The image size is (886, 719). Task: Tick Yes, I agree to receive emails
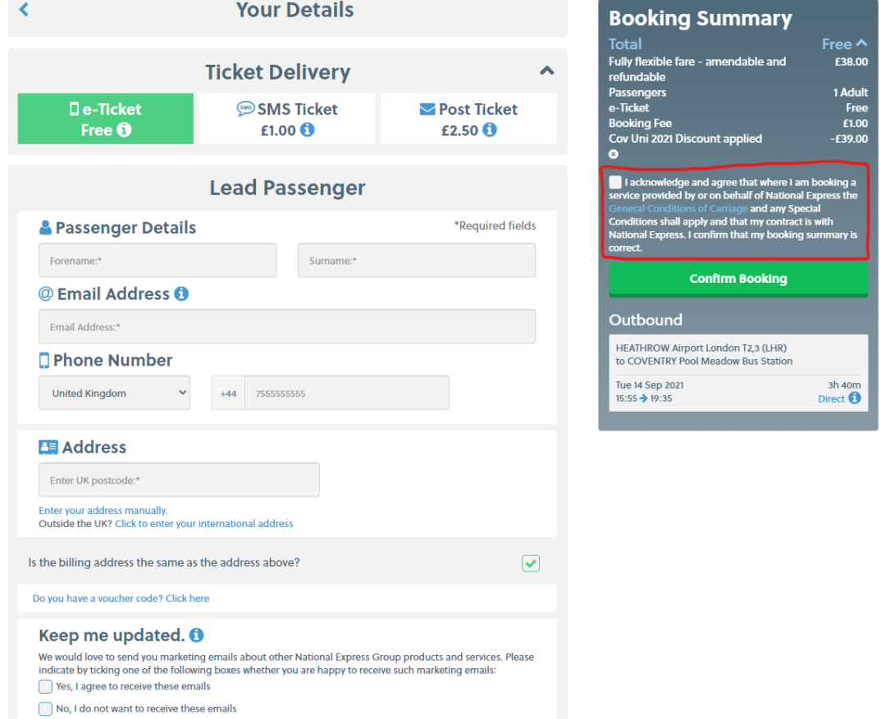(46, 686)
